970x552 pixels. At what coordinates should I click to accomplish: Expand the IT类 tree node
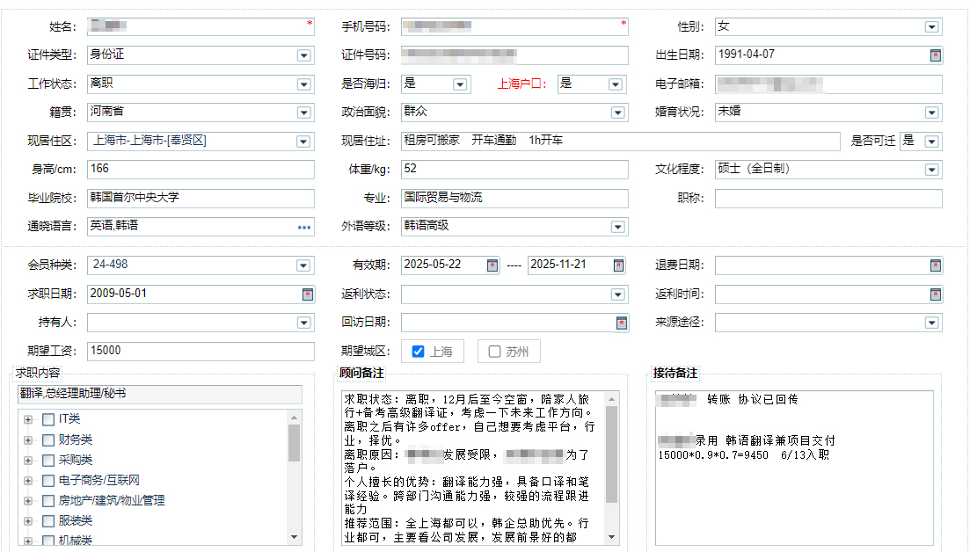(x=28, y=420)
